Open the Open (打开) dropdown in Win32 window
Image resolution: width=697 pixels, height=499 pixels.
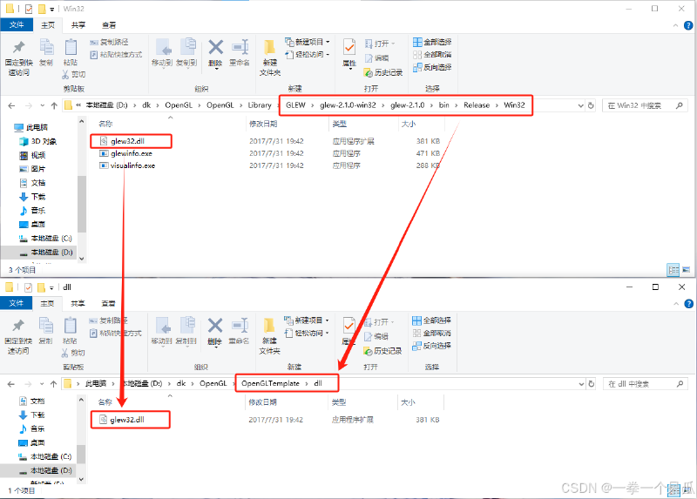pos(381,44)
